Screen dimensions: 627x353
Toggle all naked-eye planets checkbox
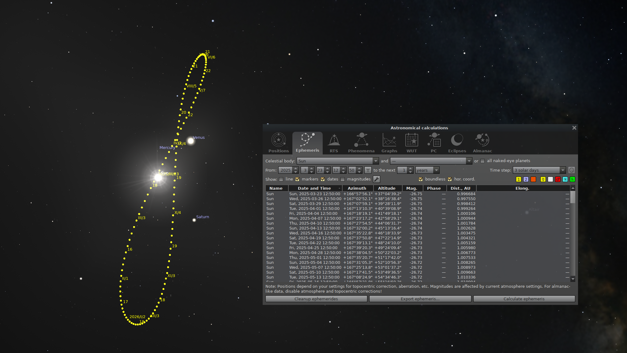click(x=482, y=161)
